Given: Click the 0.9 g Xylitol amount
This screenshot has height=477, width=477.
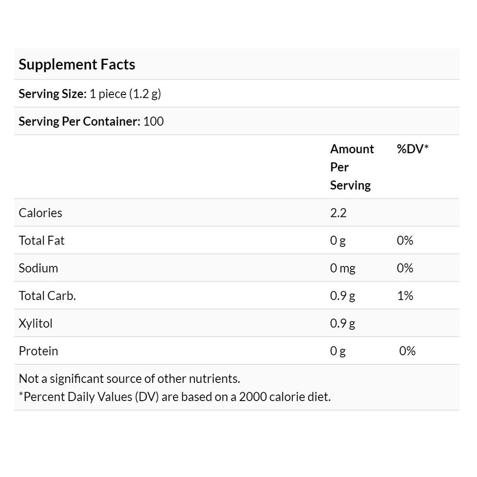Looking at the screenshot, I should coord(342,323).
